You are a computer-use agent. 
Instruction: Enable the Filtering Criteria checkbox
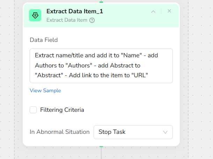(x=33, y=110)
